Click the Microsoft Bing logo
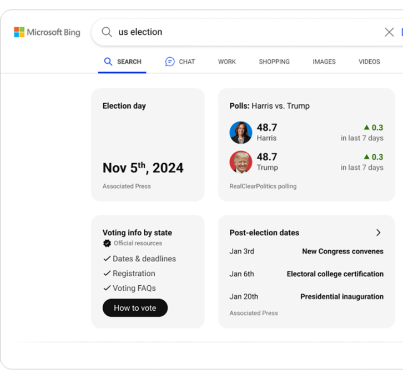Image resolution: width=403 pixels, height=379 pixels. [47, 32]
